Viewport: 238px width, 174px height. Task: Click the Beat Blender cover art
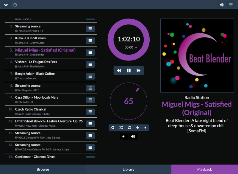(x=197, y=55)
